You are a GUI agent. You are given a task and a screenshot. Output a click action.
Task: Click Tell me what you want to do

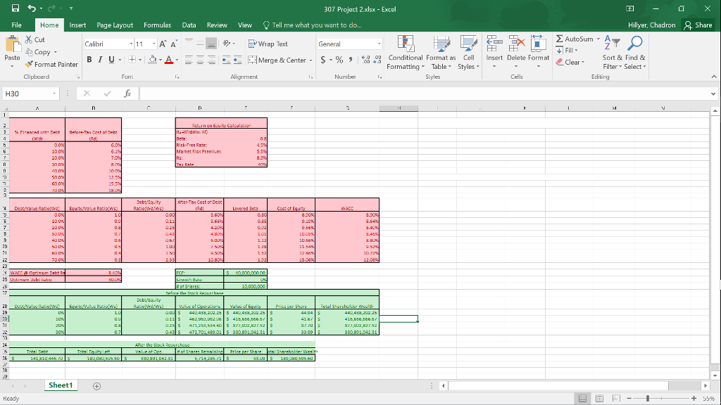coord(313,25)
